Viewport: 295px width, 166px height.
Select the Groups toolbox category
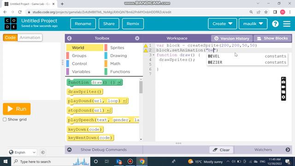click(85, 56)
